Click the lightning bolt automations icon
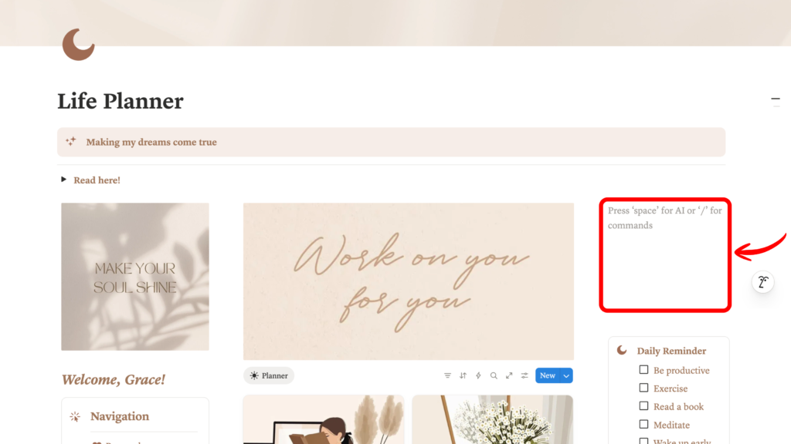The height and width of the screenshot is (444, 791). click(x=478, y=375)
